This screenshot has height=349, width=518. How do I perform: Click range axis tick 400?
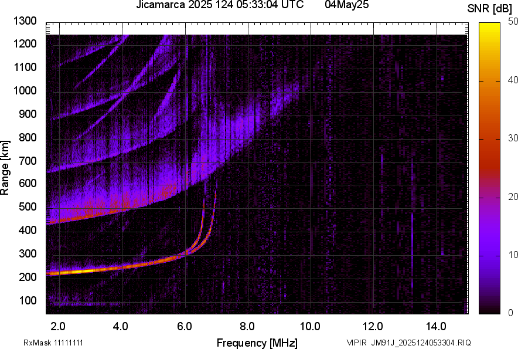click(28, 230)
